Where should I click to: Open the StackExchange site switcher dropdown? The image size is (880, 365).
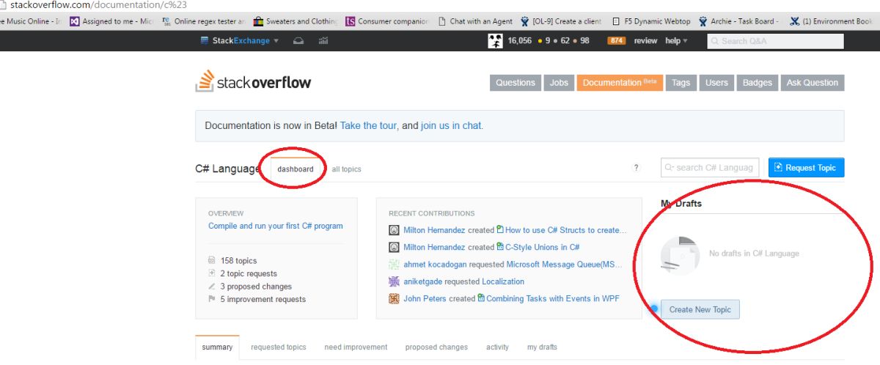click(240, 41)
